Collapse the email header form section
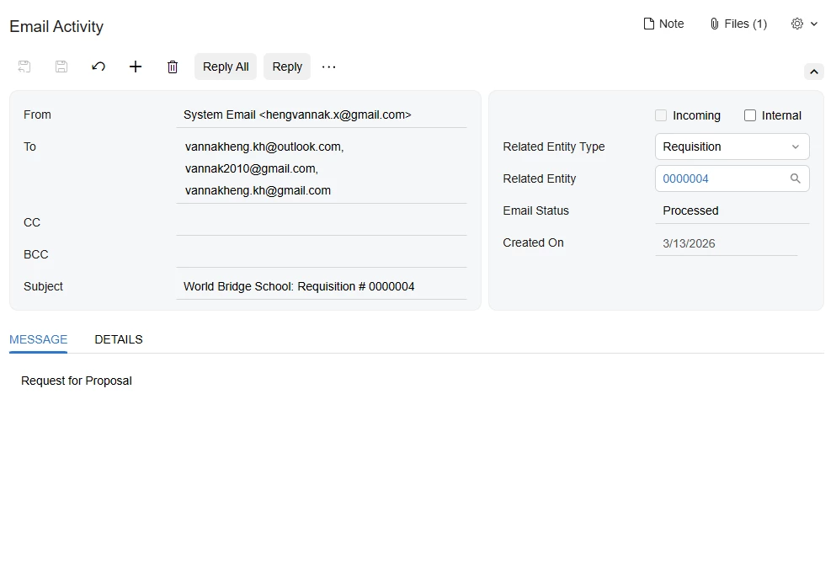 click(x=814, y=72)
